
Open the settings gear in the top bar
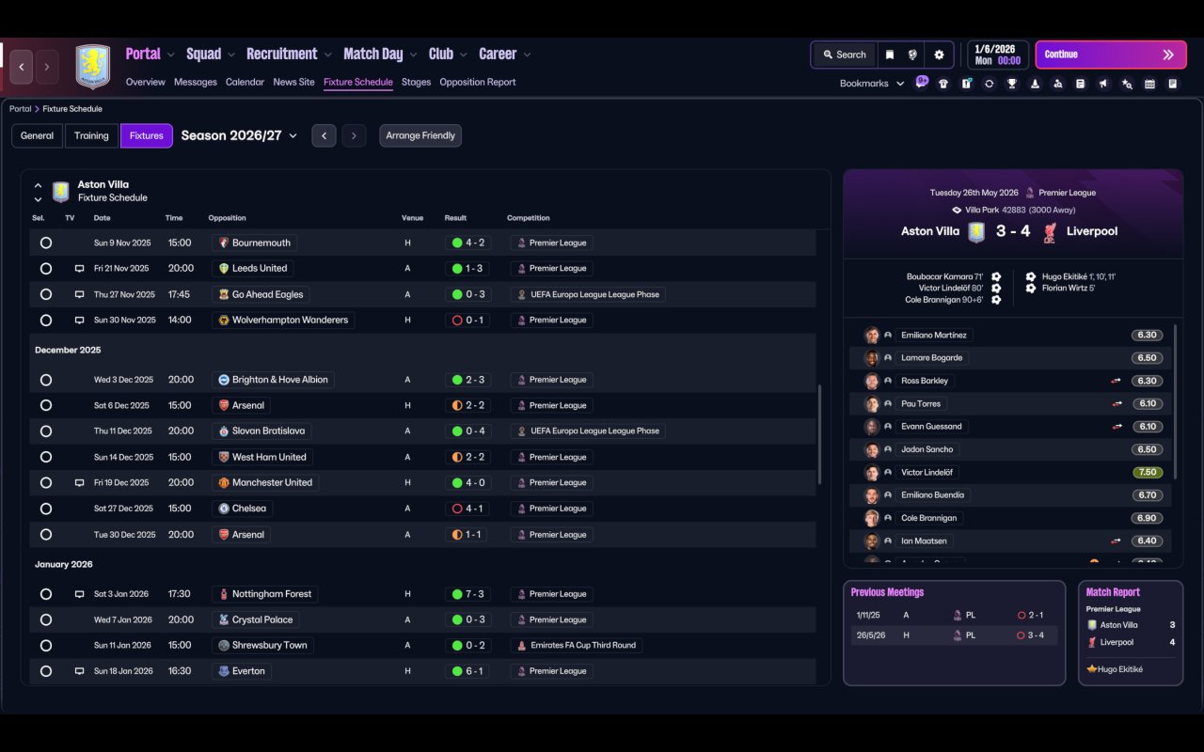click(x=939, y=55)
